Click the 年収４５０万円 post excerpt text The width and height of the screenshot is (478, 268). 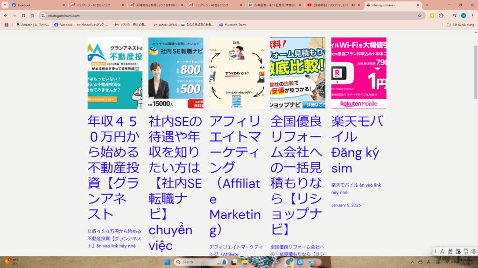click(114, 239)
